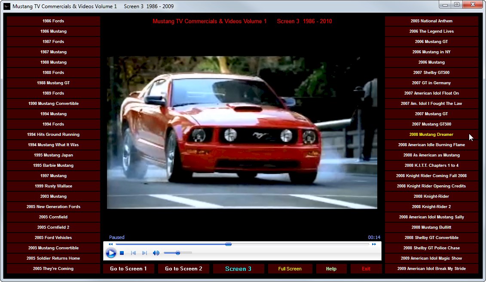Open 2008 Knight Rider Coming Fall 2008
486x282 pixels.
click(431, 175)
